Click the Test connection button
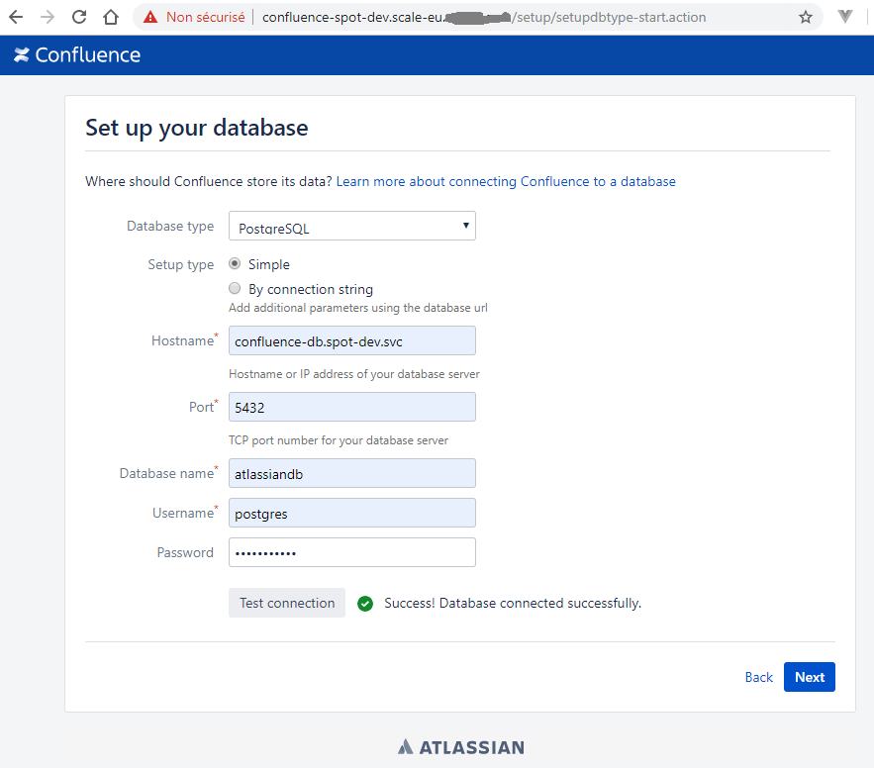 click(286, 603)
